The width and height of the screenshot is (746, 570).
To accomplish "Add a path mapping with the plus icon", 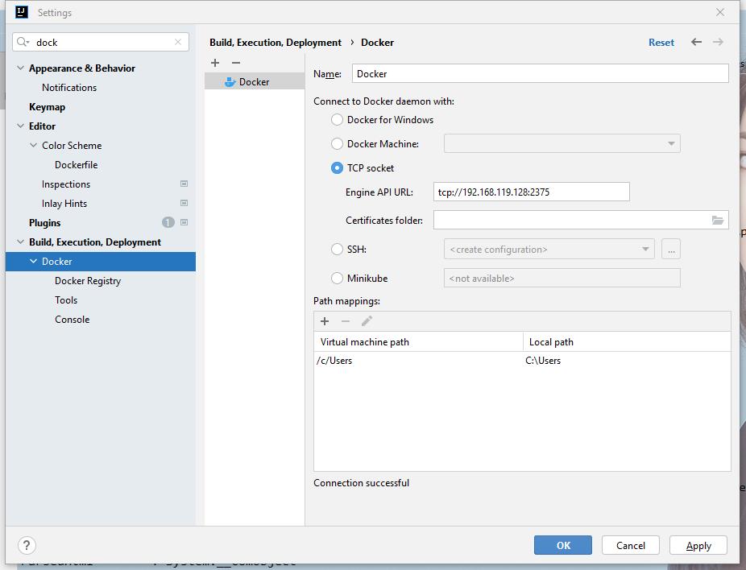I will (x=325, y=321).
